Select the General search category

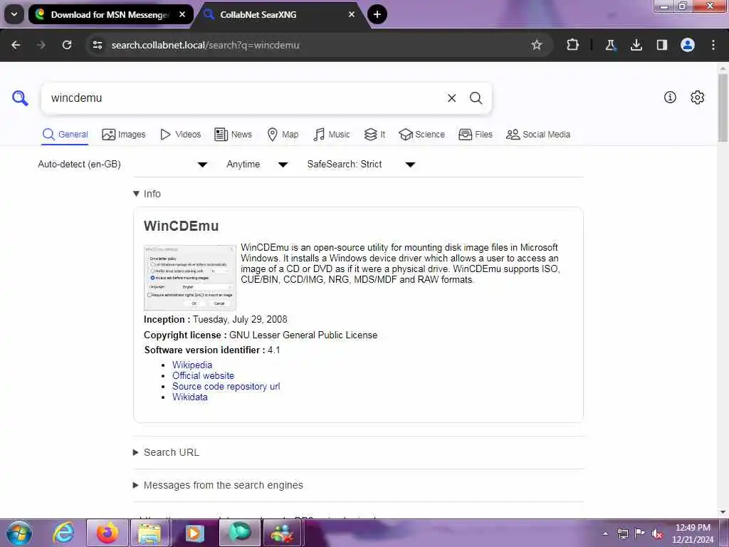coord(65,135)
